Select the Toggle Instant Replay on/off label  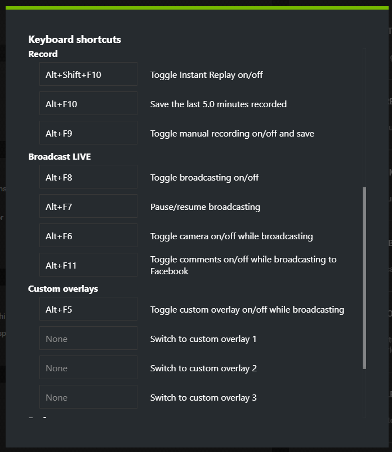tap(206, 75)
